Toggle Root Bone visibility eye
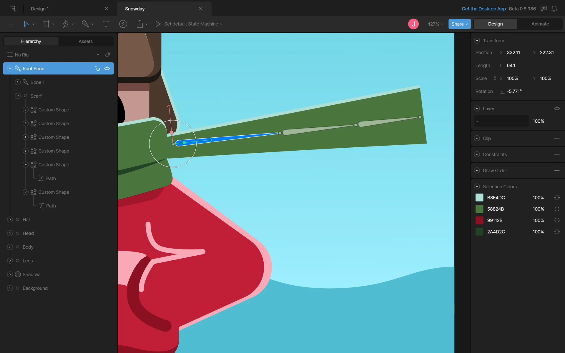The image size is (565, 353). point(107,69)
